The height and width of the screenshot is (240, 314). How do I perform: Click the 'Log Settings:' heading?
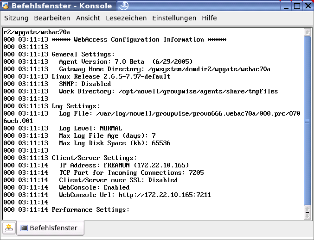point(76,106)
